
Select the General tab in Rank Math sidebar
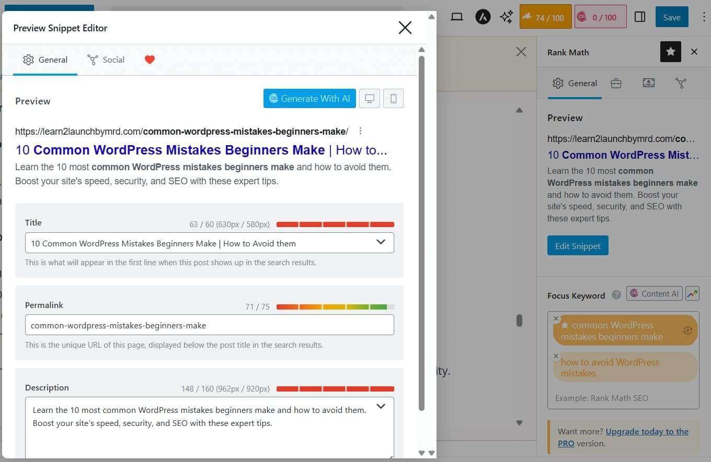[x=575, y=83]
